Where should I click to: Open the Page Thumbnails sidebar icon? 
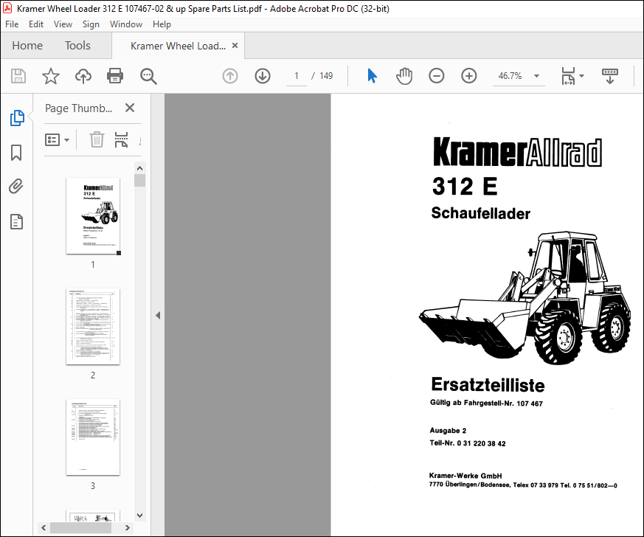17,118
